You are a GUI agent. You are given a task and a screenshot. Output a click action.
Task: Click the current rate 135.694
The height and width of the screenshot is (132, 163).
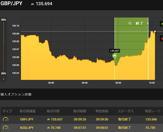[x=44, y=4]
